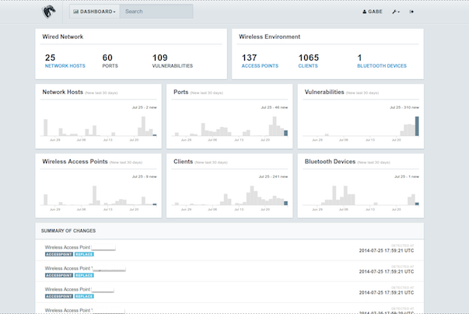Click the Network Hosts chart
The width and height of the screenshot is (469, 314).
(99, 124)
